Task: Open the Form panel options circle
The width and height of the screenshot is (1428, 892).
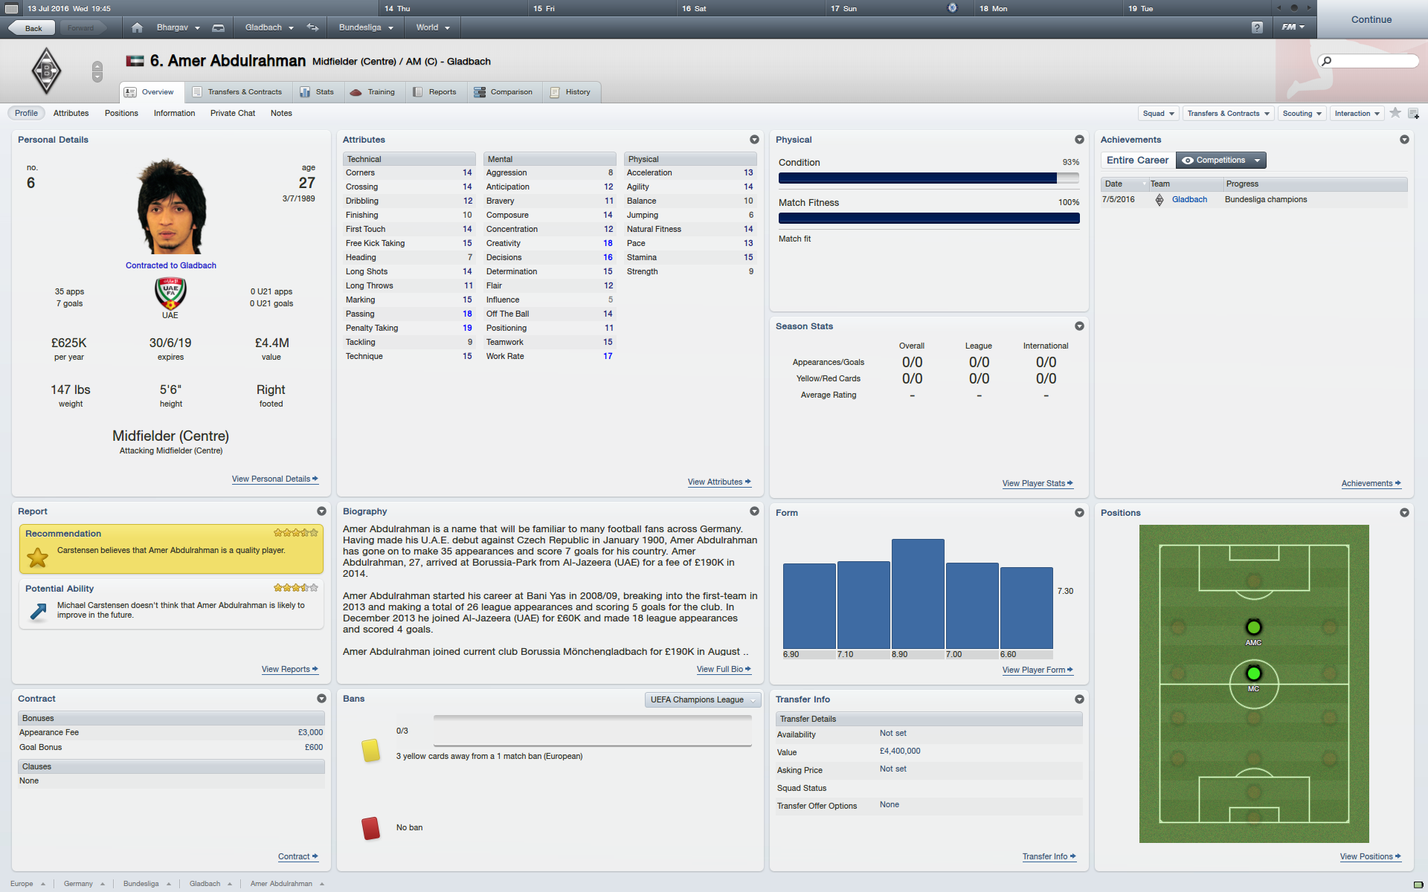Action: click(x=1079, y=513)
